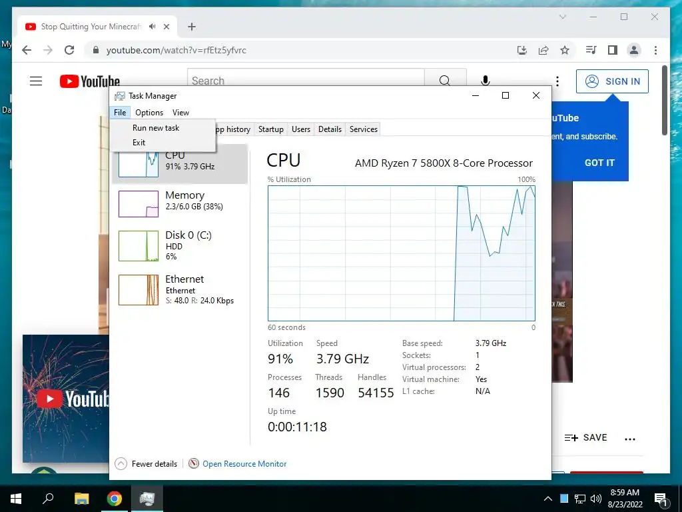
Task: Click YouTube voice search microphone
Action: coord(486,81)
